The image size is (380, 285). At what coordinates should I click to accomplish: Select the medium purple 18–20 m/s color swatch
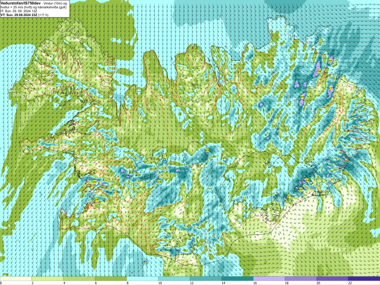301,279
